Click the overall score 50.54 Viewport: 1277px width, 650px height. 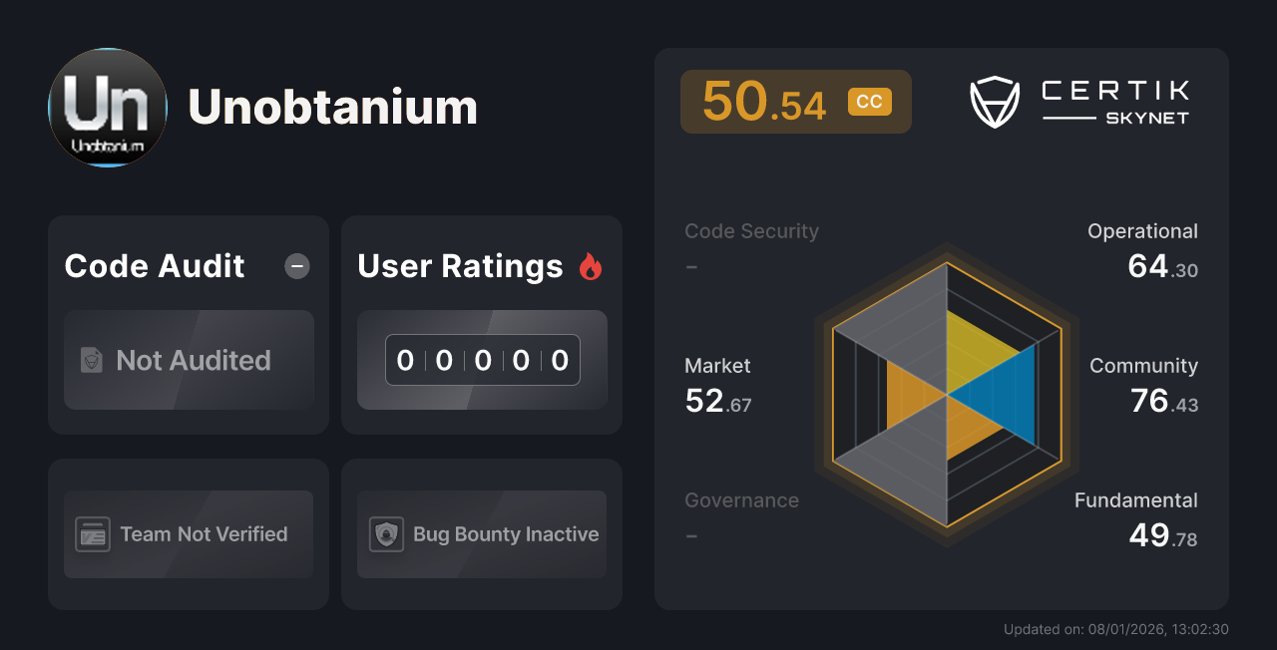click(x=764, y=101)
